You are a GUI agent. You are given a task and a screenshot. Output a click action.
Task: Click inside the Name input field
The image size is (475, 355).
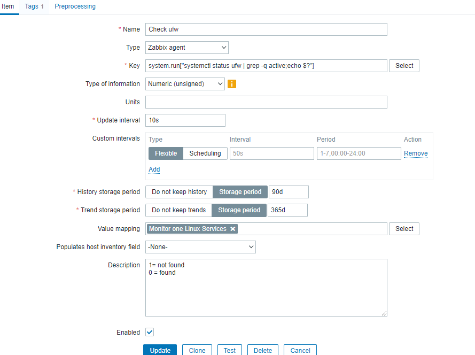[266, 29]
